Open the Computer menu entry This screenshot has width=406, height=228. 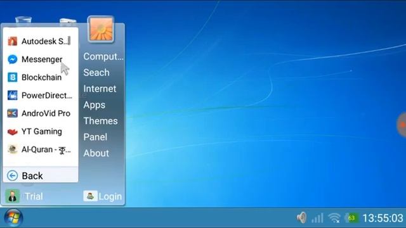(103, 56)
